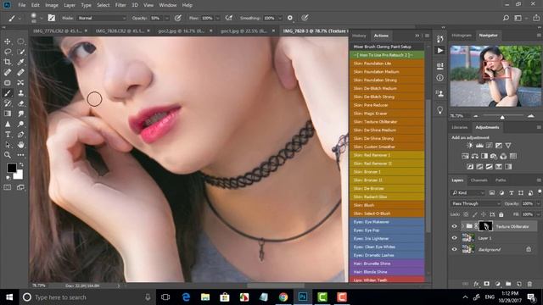
Task: Select the Zoom tool in toolbox
Action: pyautogui.click(x=8, y=155)
